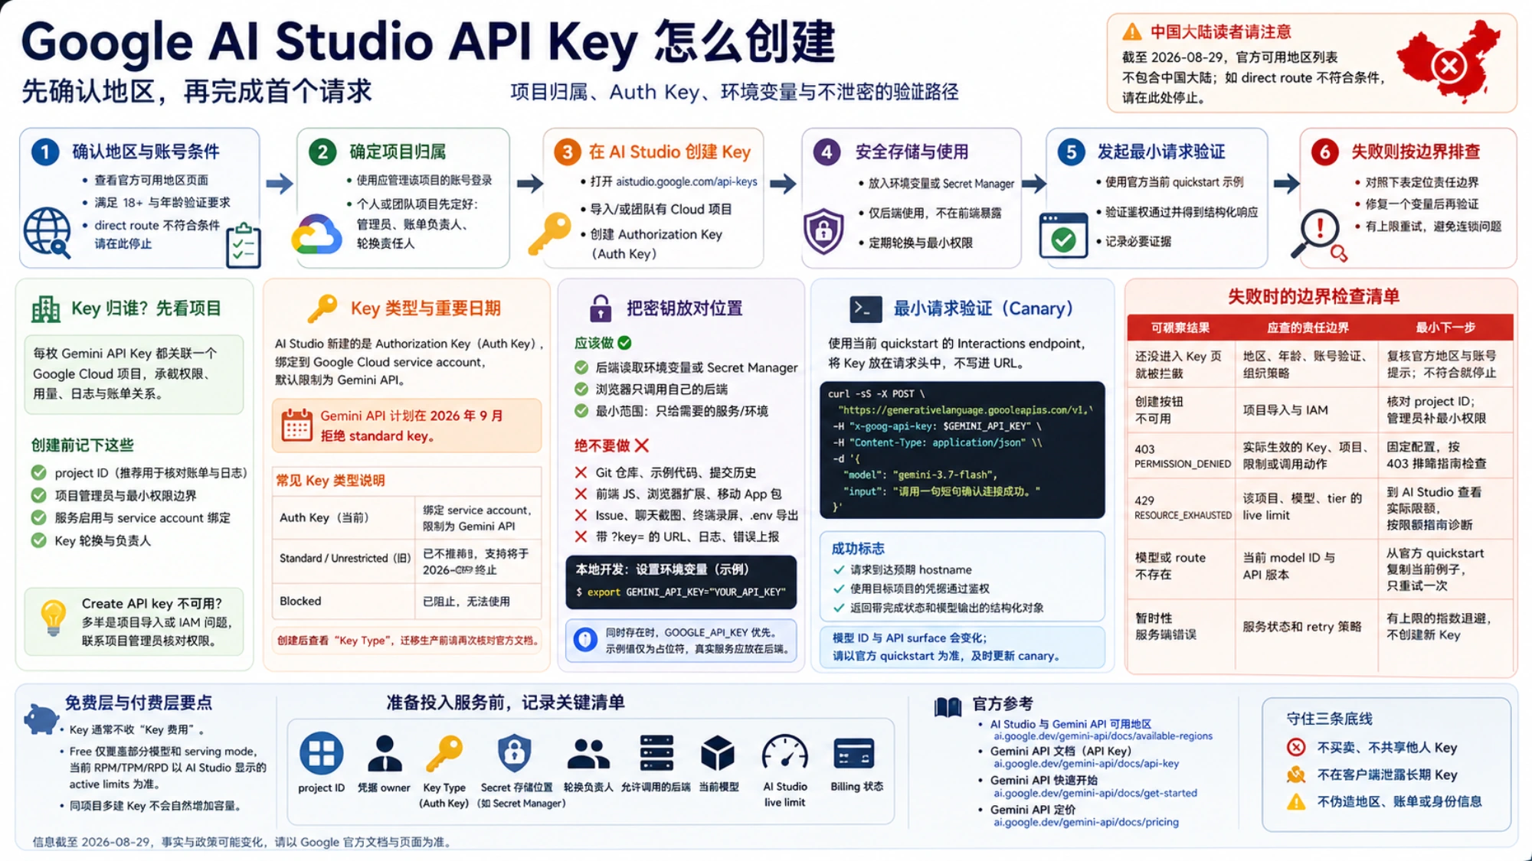Click the key icon beside Key 类型与重要日期

pos(322,308)
